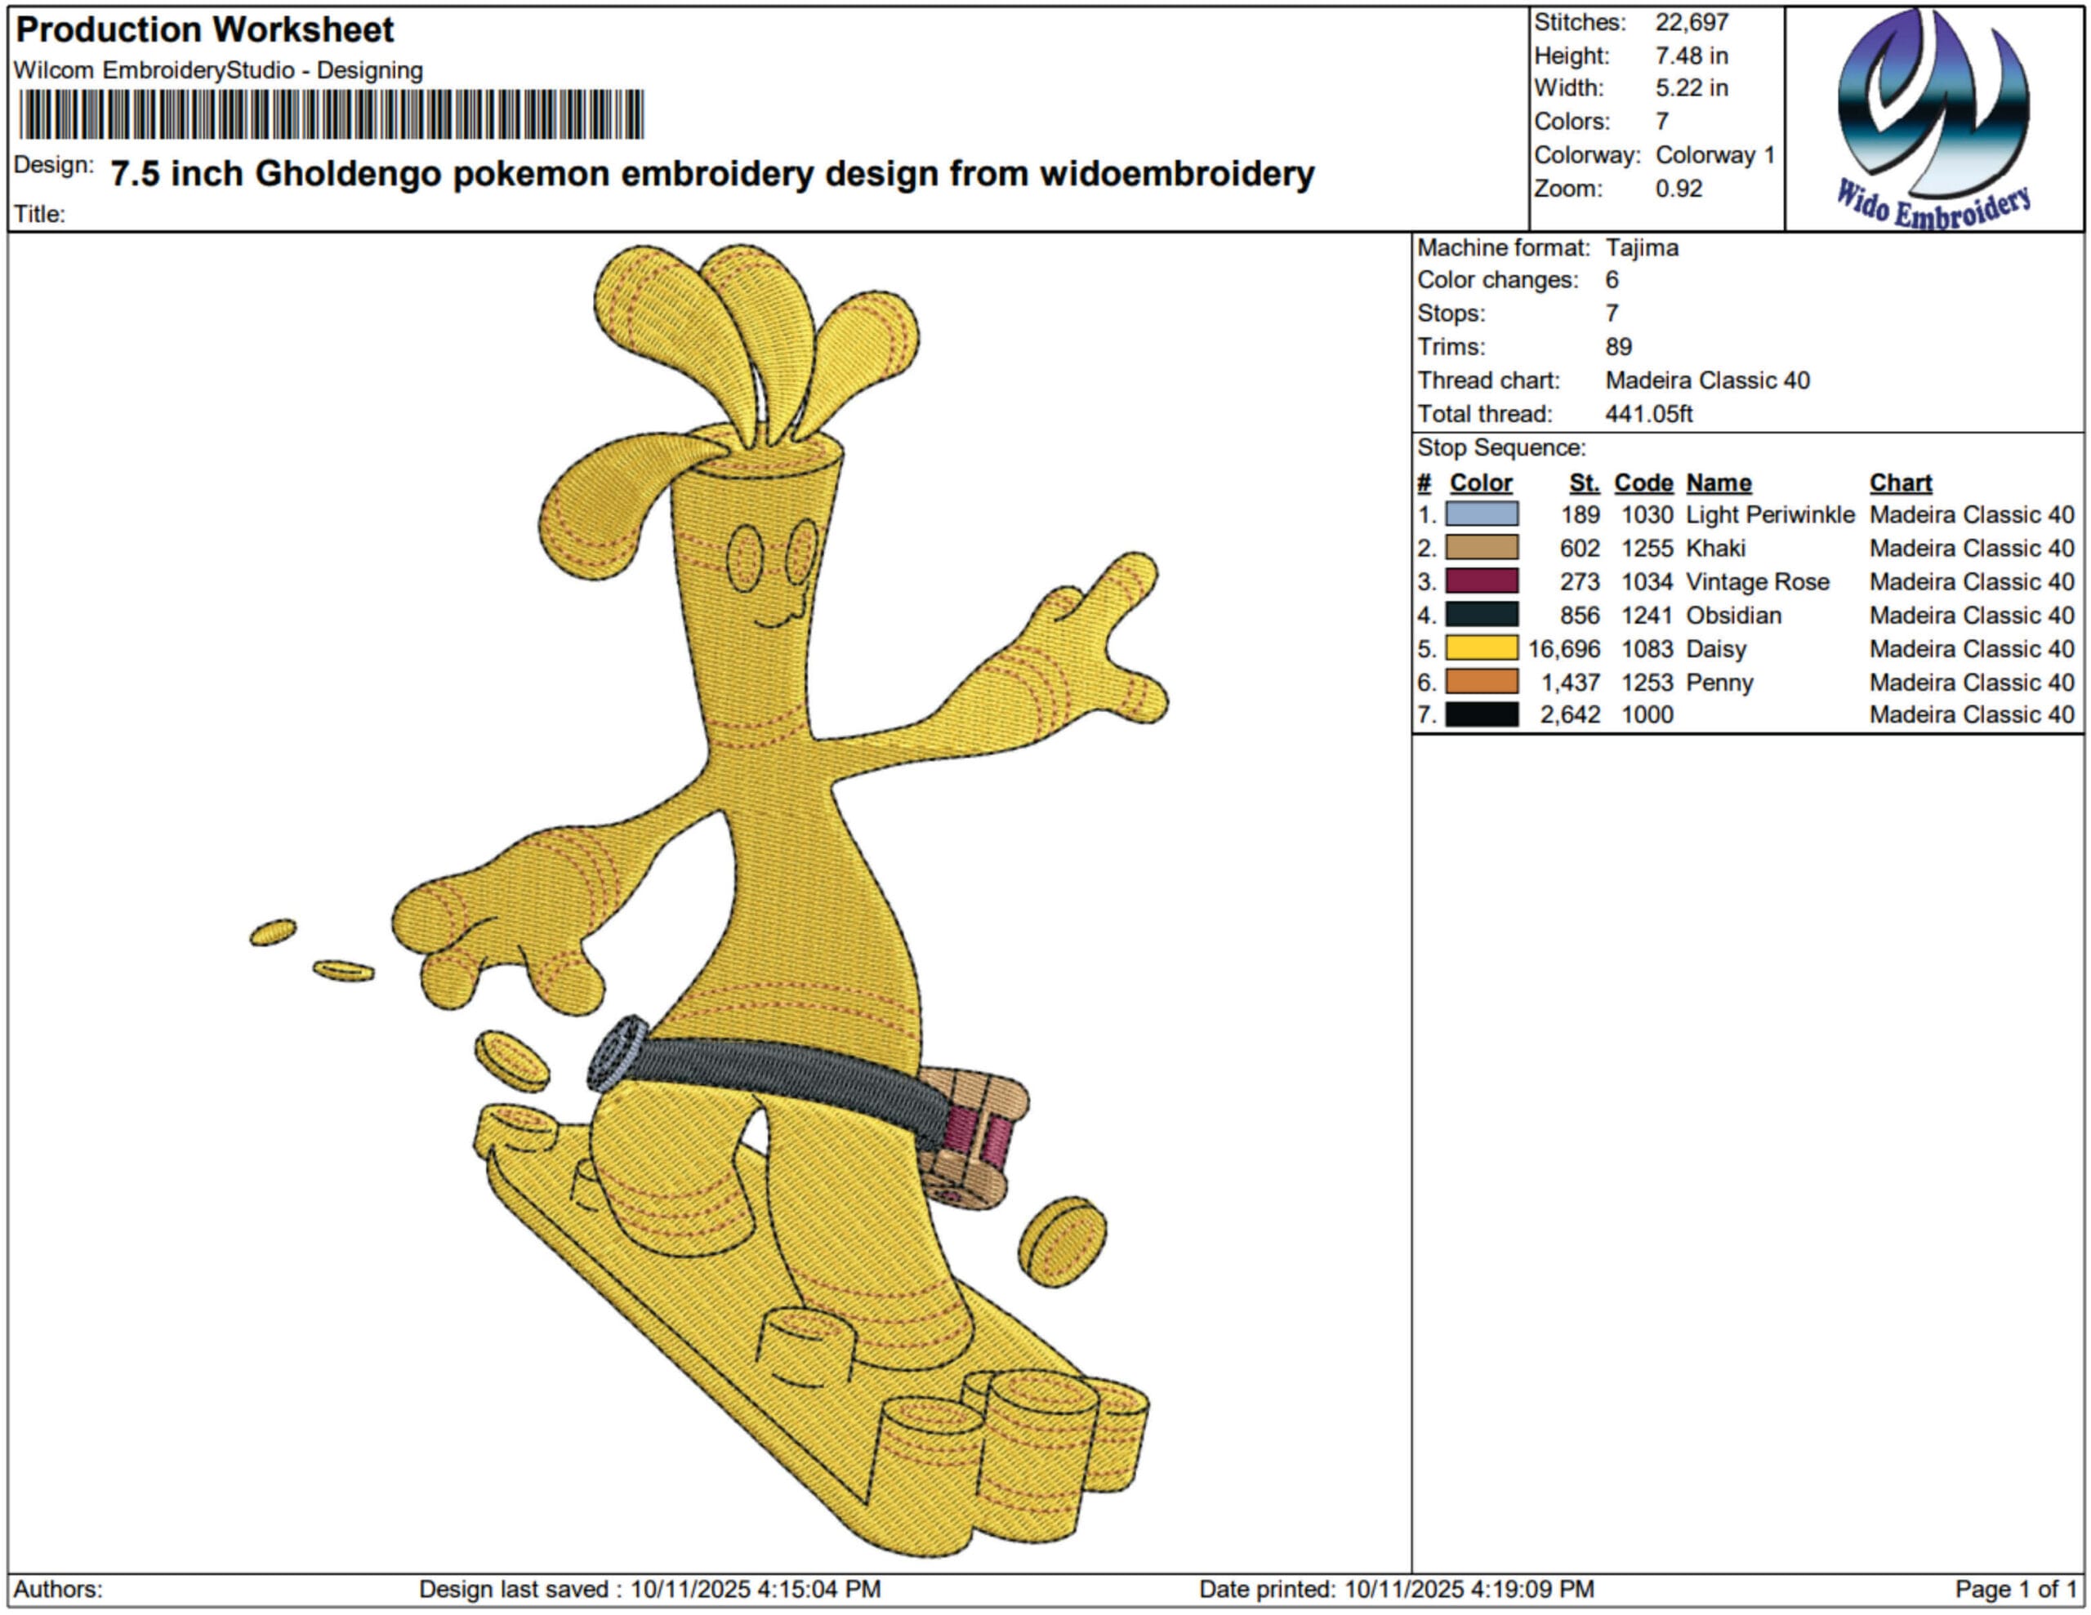Screen dimensions: 2091x1615
Task: Click the Wido Embroidery logo
Action: click(x=1933, y=118)
